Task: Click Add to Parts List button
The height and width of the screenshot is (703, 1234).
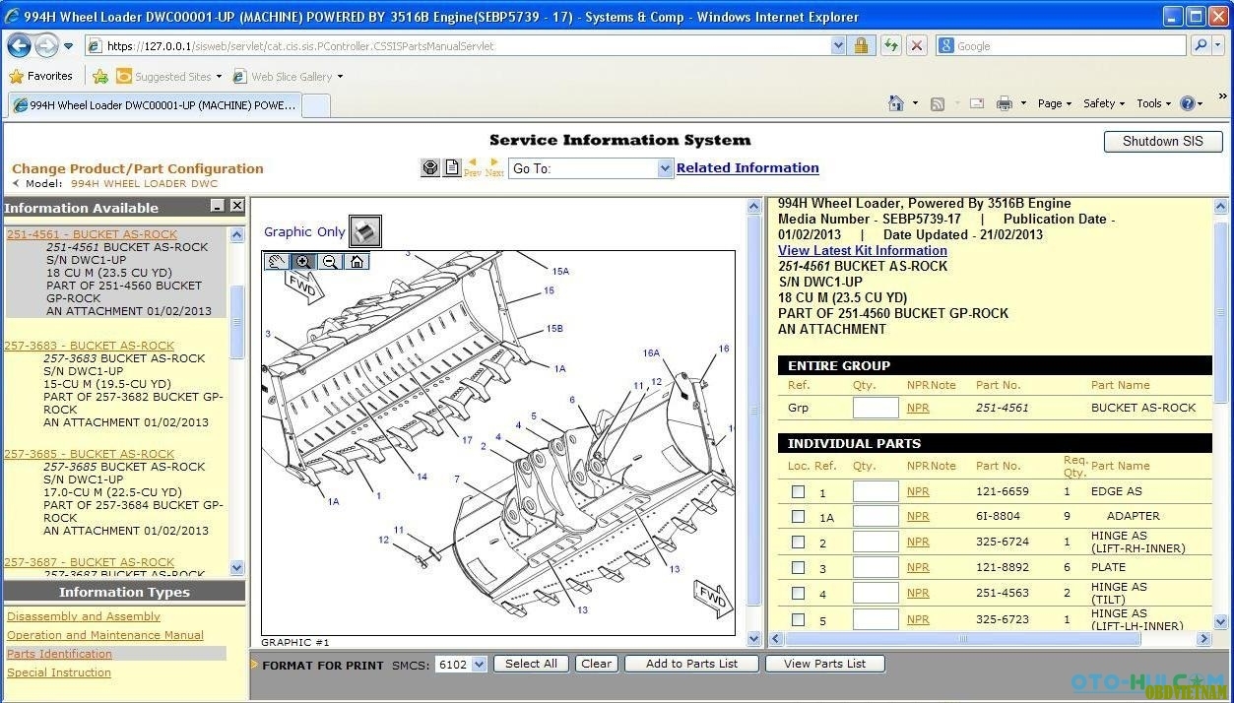Action: point(691,664)
